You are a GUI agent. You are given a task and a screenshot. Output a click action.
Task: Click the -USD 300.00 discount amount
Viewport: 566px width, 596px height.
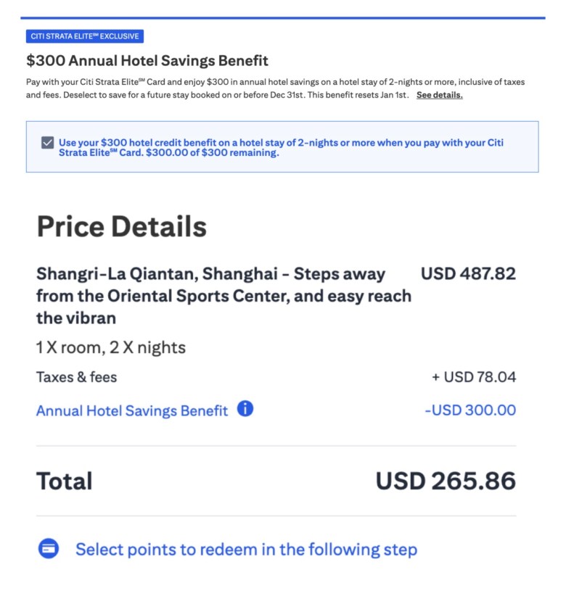click(x=470, y=410)
